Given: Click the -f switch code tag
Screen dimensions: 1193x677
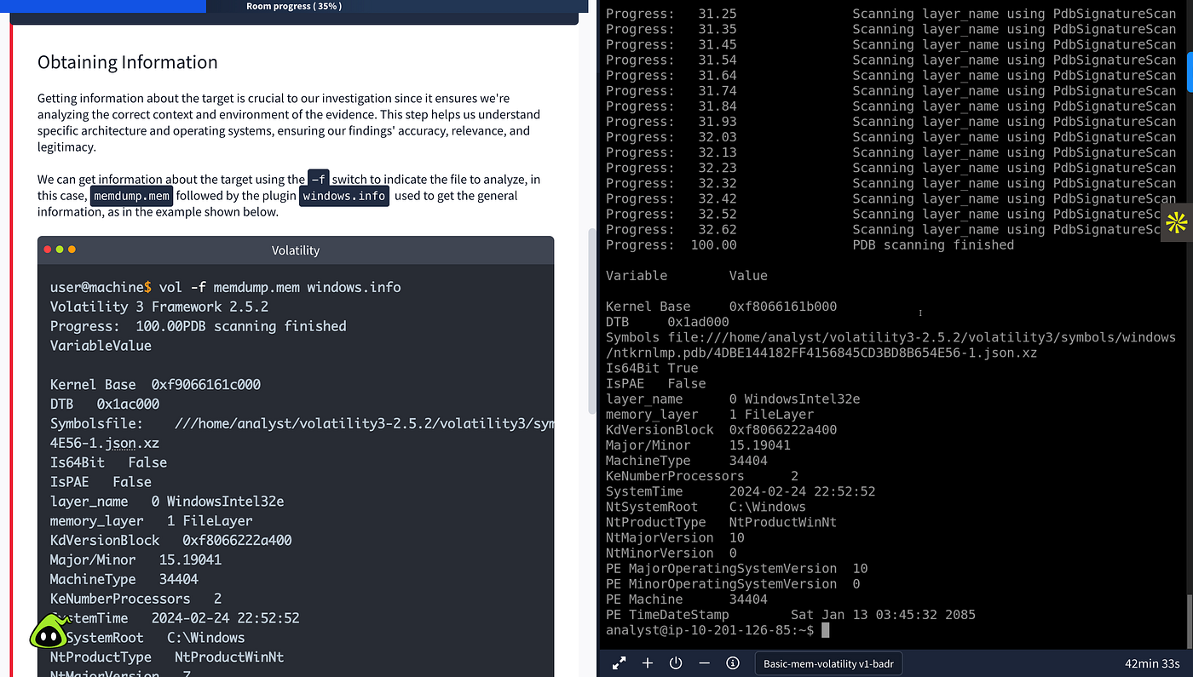Looking at the screenshot, I should (319, 179).
